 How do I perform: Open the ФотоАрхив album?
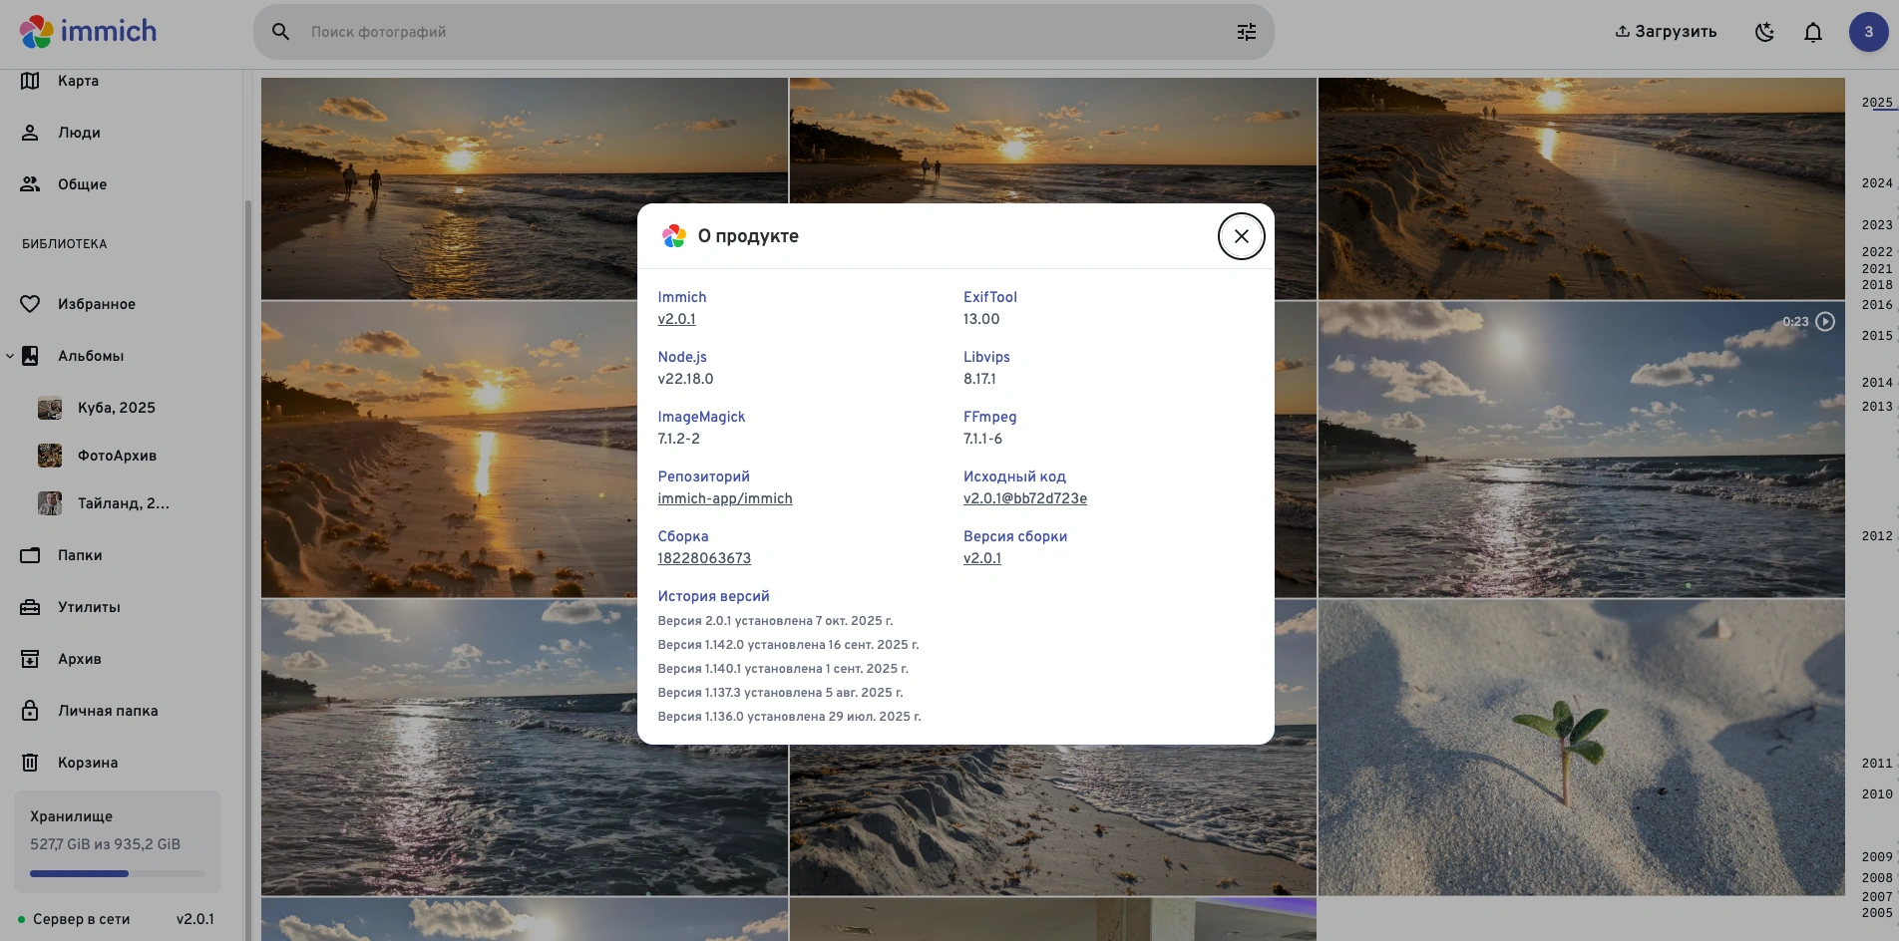click(117, 456)
